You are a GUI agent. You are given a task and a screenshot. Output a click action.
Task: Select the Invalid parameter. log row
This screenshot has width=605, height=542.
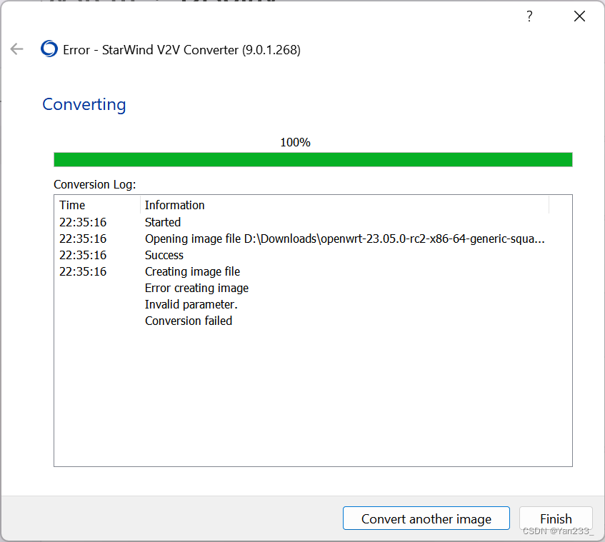click(313, 304)
